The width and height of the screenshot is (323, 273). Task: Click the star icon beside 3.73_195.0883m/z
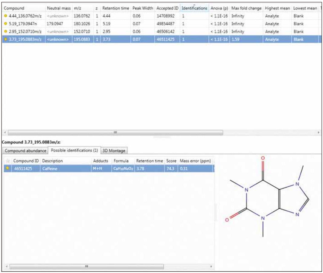[5, 39]
